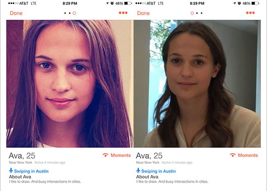Select last page dot on right profile
Viewport: 267px width, 191px height.
coord(201,13)
